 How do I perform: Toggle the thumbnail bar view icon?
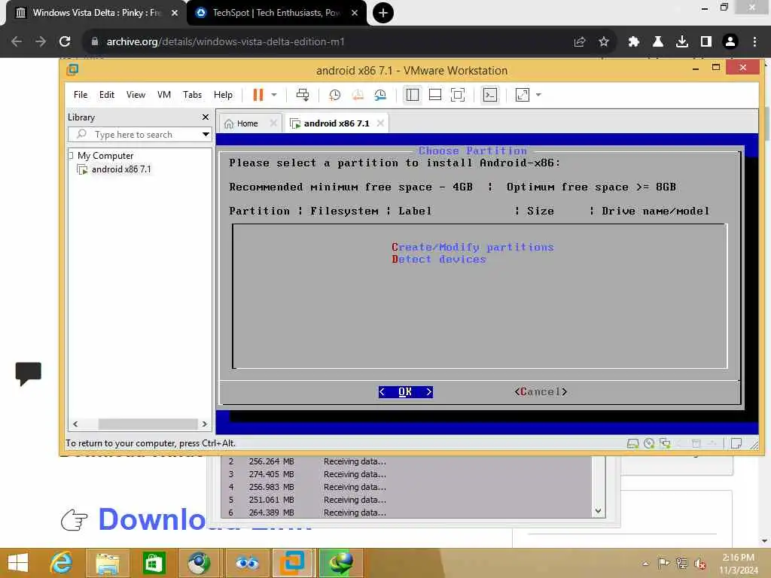coord(435,95)
